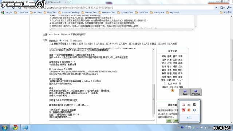The height and width of the screenshot is (131, 233).
Task: Click inside the reply content text area
Action: [x=100, y=84]
